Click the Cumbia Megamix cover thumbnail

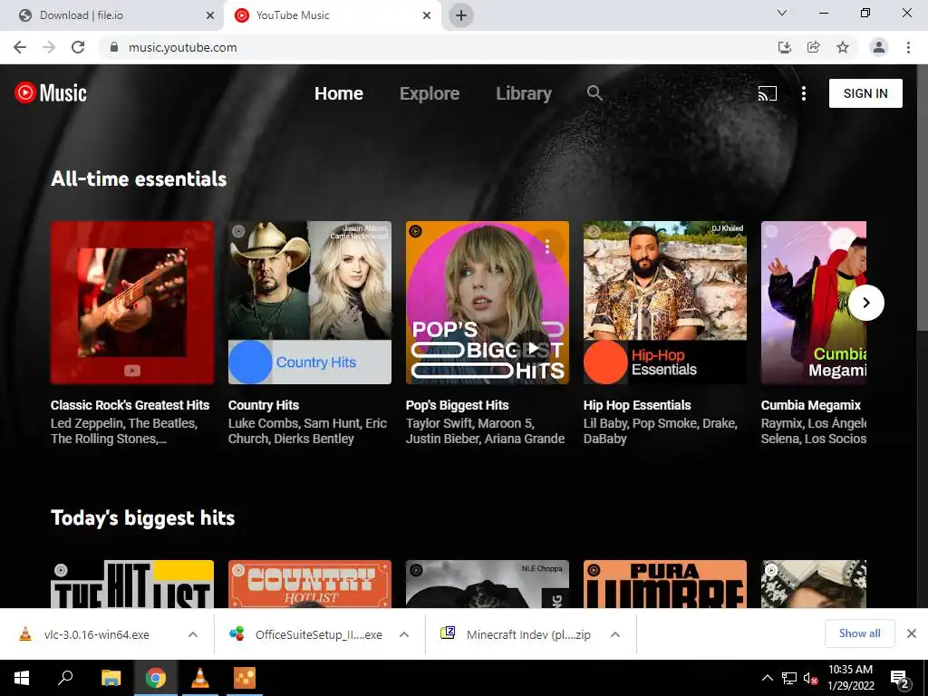coord(814,303)
